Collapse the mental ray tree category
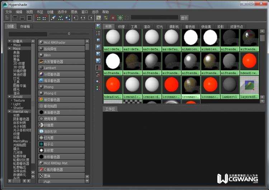 (x=10, y=112)
